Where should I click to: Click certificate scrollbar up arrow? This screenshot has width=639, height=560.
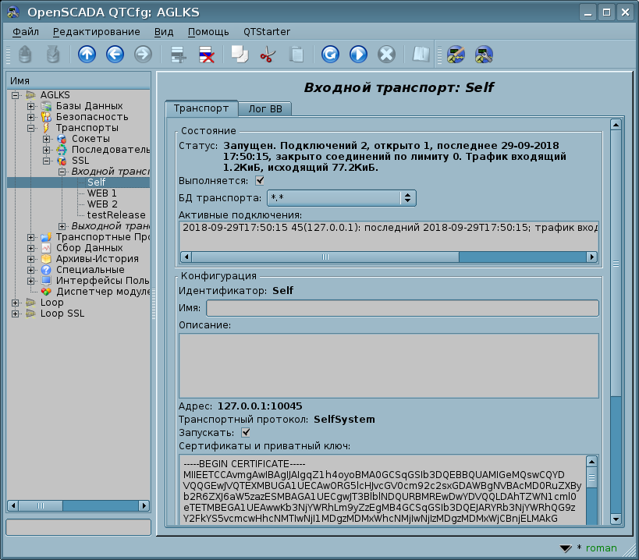pos(591,462)
